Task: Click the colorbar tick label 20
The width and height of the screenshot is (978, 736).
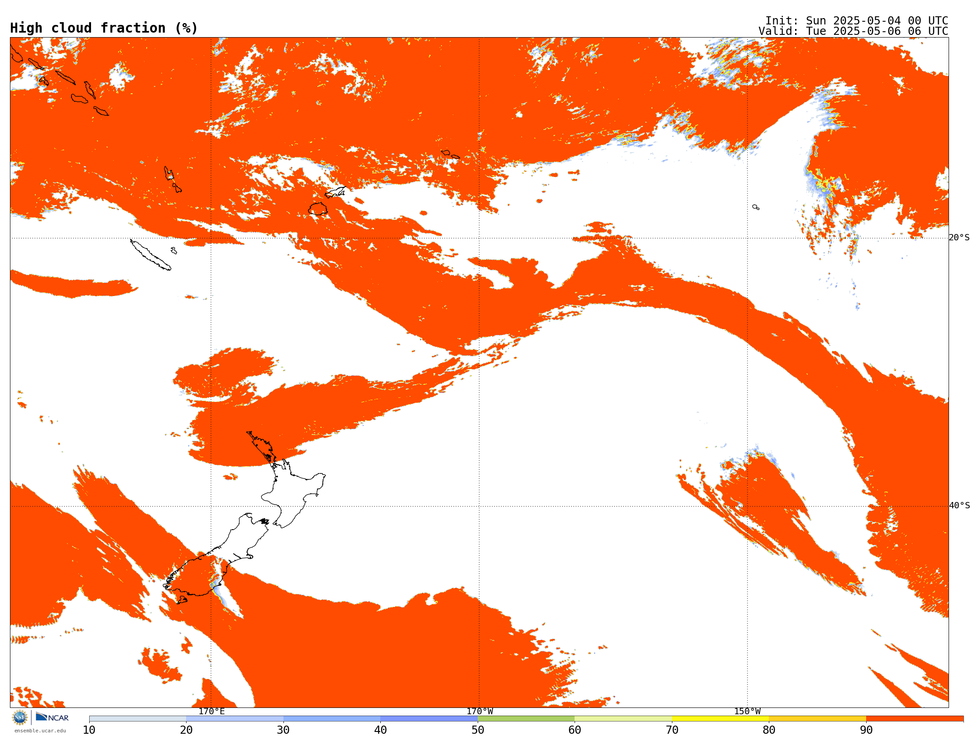Action: pos(186,730)
